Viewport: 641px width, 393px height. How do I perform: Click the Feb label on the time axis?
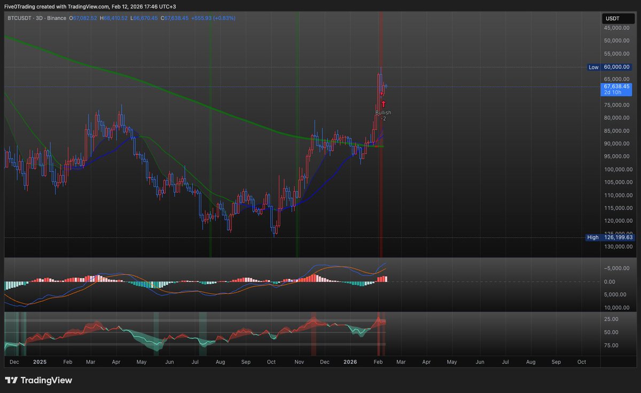point(378,362)
